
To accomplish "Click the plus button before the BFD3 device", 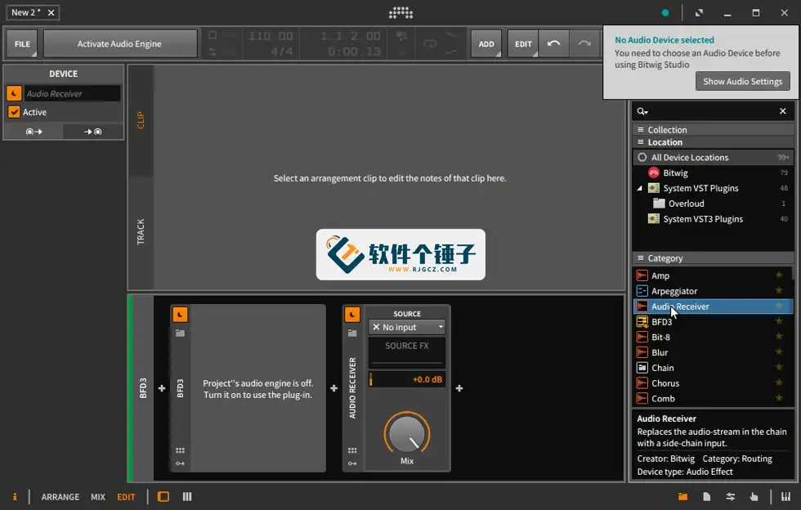I will tap(162, 388).
